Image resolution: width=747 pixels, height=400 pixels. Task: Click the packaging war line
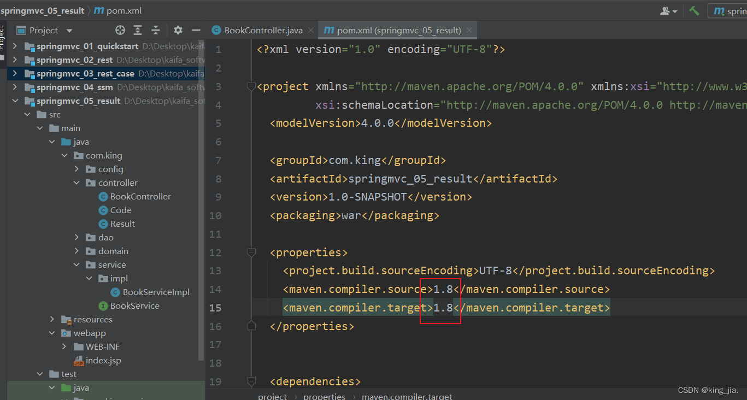(355, 215)
